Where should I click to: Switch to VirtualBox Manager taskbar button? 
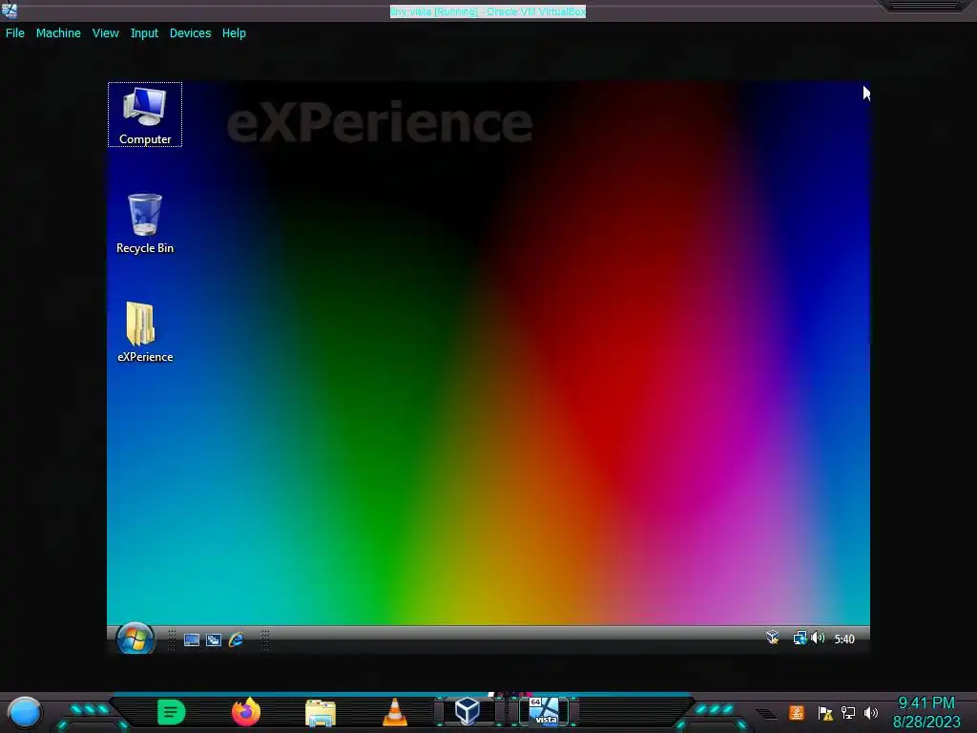click(x=468, y=711)
